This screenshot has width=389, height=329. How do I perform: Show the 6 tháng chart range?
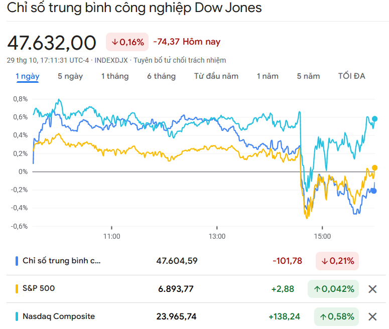161,76
